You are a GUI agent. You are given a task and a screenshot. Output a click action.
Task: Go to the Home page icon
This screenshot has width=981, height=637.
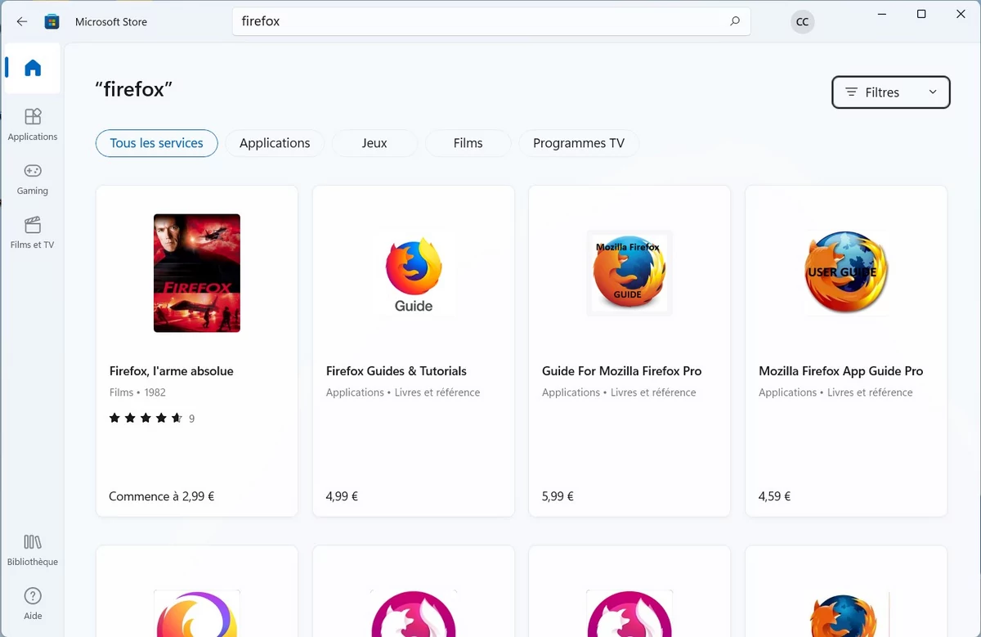pyautogui.click(x=33, y=68)
